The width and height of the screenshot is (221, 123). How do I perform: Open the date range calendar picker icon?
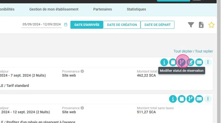point(66,25)
